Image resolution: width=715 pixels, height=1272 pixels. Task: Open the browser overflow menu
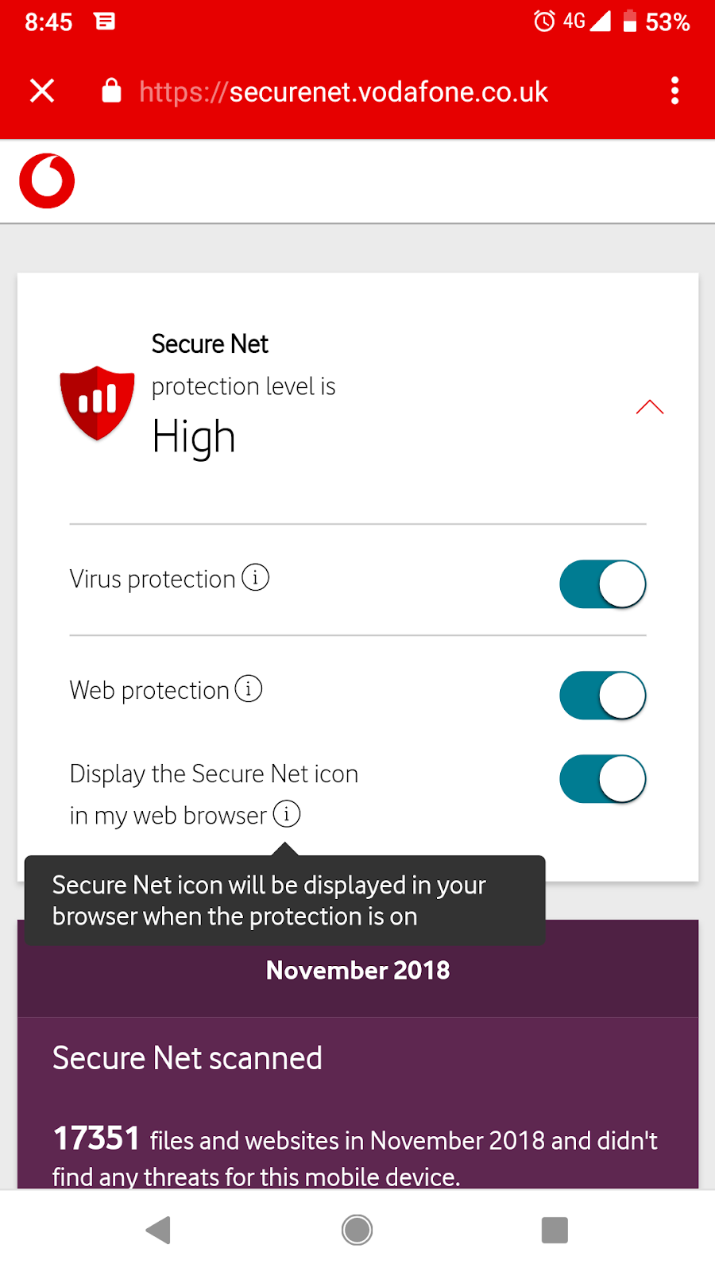tap(674, 91)
